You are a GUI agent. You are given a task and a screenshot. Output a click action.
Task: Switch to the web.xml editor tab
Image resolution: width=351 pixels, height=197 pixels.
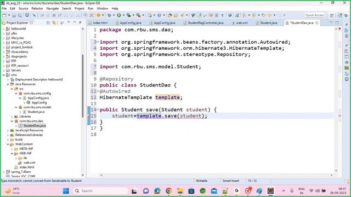click(240, 23)
